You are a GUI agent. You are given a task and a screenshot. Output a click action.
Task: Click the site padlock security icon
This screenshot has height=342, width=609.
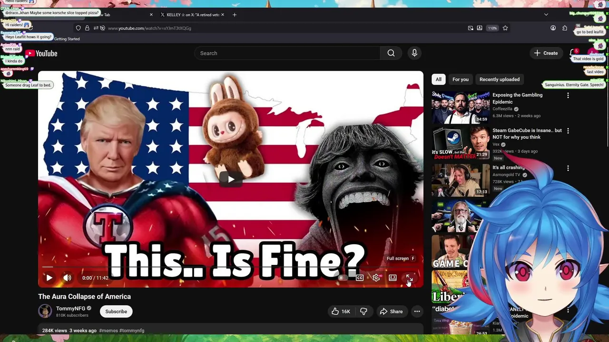tap(87, 28)
